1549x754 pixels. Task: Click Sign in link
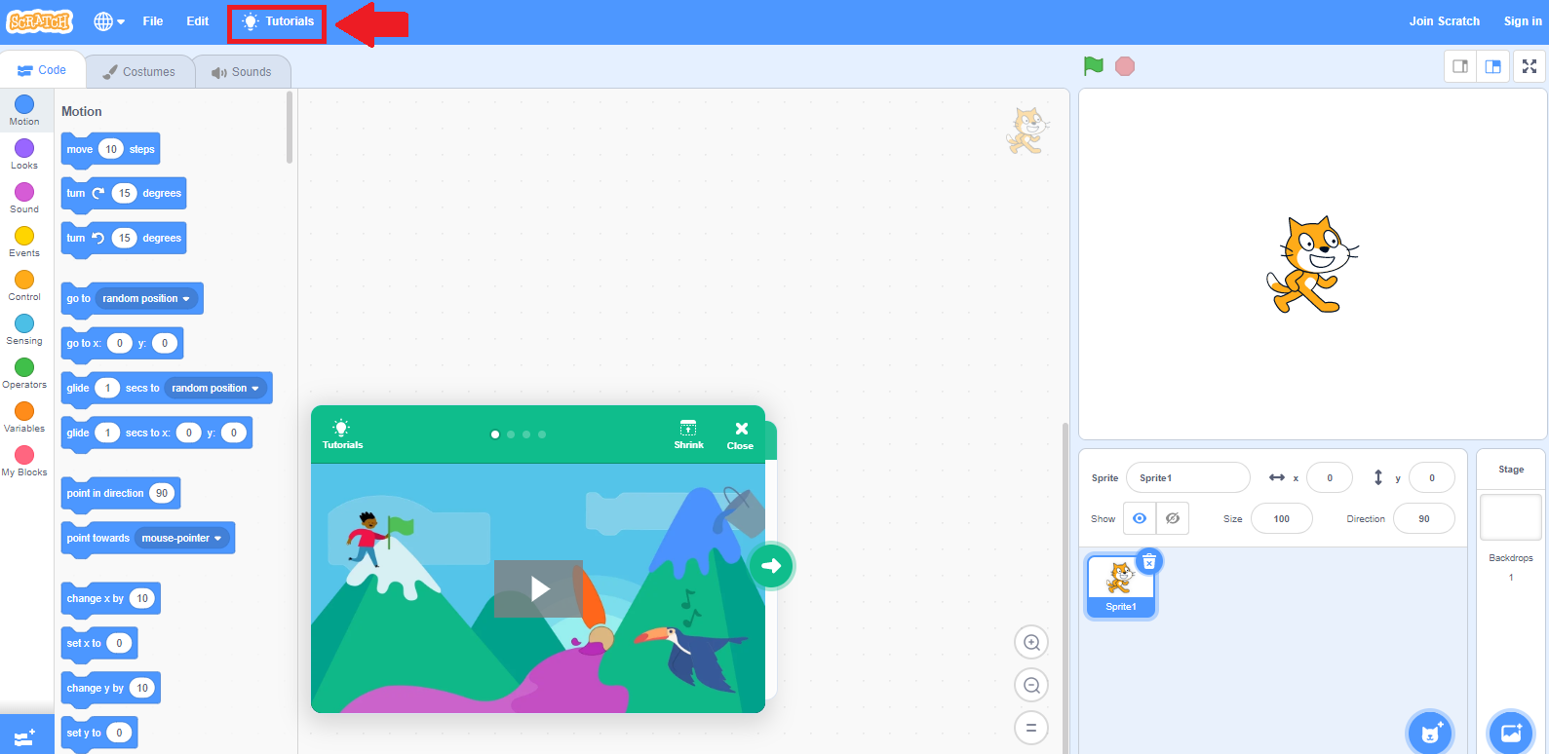point(1523,21)
